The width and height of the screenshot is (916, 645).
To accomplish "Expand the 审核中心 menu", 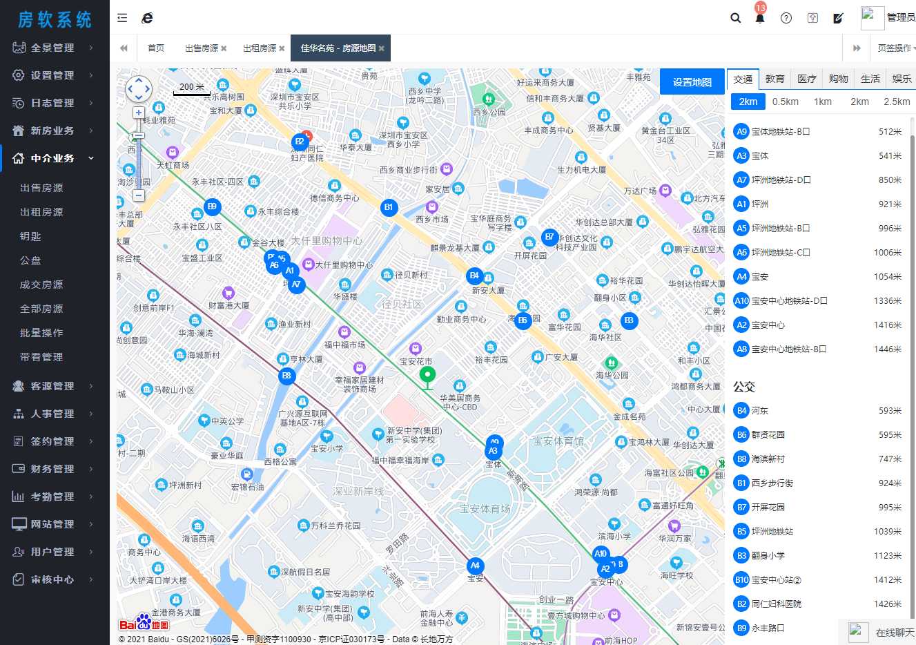I will 55,579.
